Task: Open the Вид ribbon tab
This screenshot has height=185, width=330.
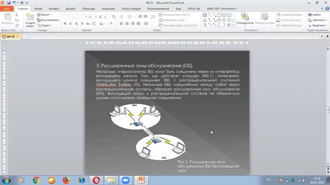Action: click(178, 9)
